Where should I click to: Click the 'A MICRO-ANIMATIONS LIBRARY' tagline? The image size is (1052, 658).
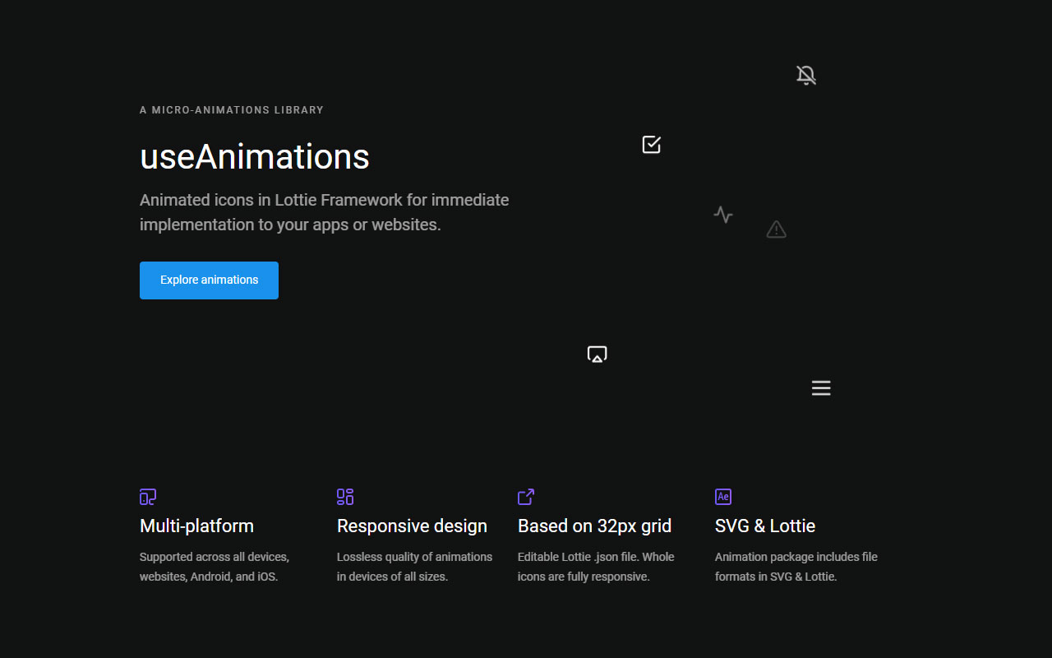pos(232,110)
